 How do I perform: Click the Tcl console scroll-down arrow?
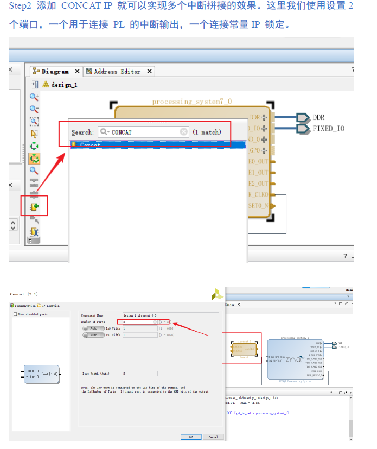[x=351, y=439]
